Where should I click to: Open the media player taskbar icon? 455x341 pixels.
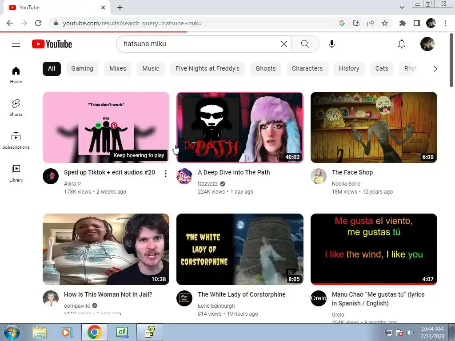pyautogui.click(x=67, y=332)
